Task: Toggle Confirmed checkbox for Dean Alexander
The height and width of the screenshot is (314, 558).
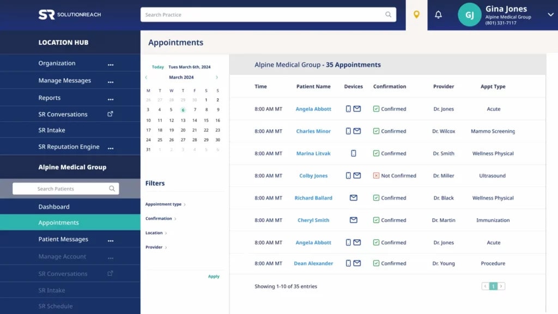Action: tap(376, 263)
